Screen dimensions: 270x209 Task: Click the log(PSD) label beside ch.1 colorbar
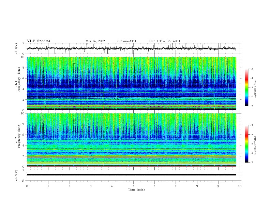[255, 89]
